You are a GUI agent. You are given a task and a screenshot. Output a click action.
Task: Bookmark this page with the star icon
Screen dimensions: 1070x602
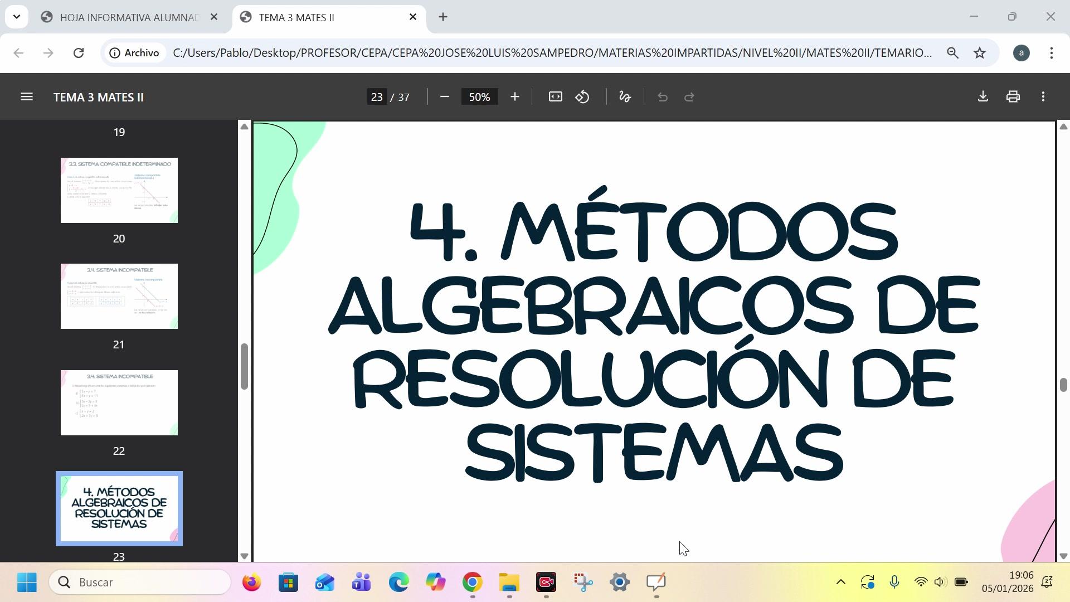(979, 53)
